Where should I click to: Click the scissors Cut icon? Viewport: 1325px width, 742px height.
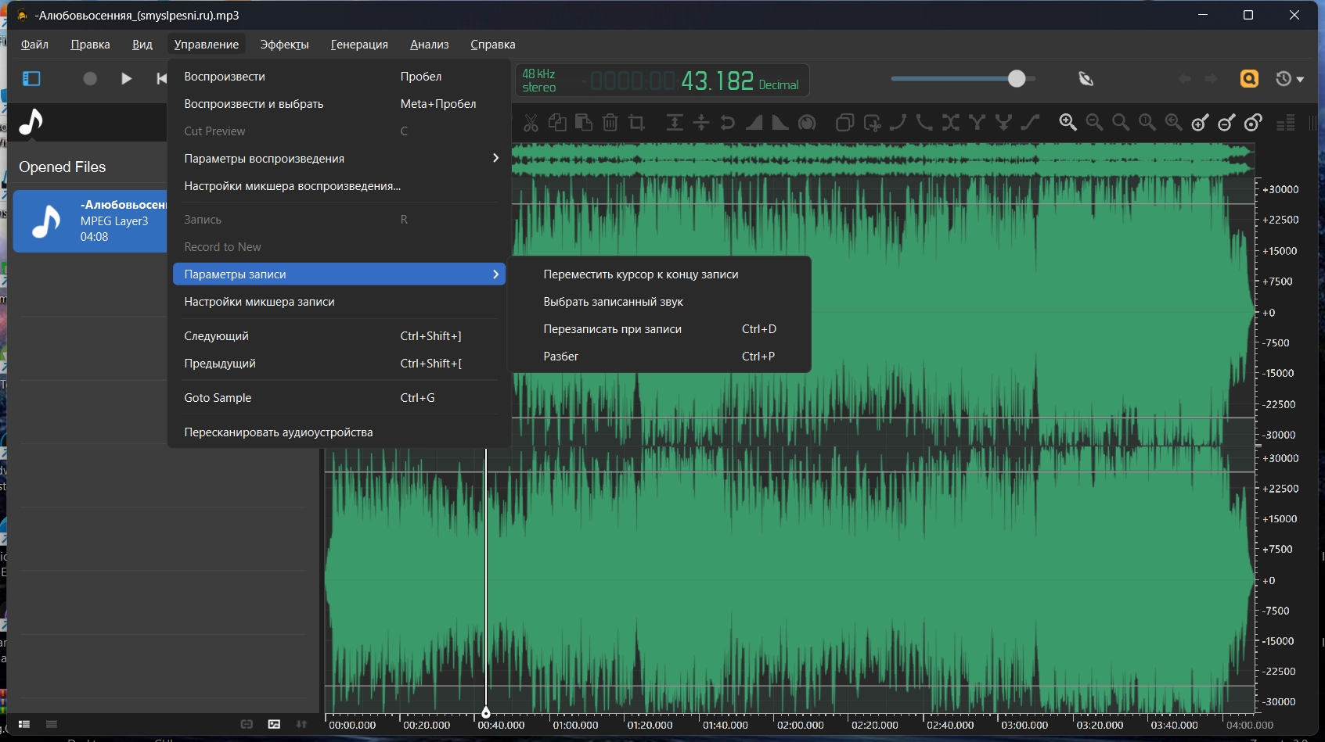click(531, 123)
